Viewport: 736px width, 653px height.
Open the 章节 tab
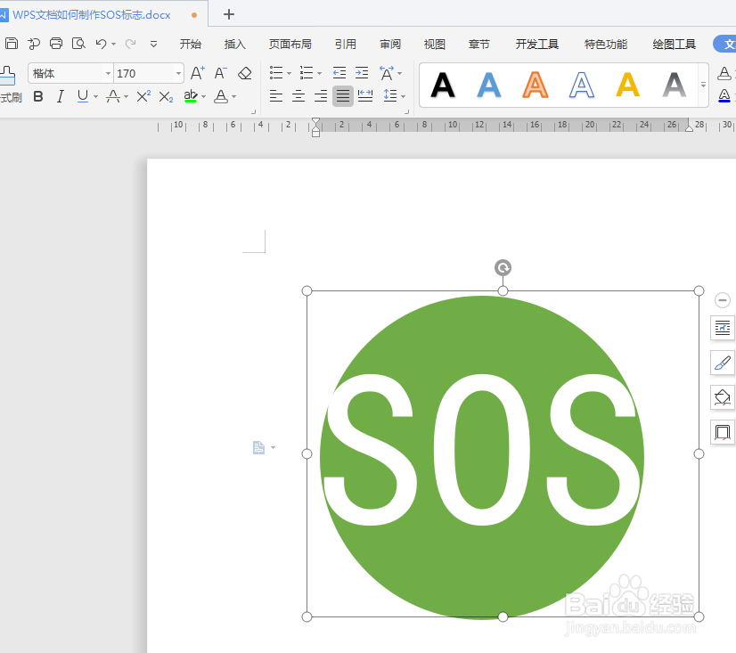[x=478, y=45]
